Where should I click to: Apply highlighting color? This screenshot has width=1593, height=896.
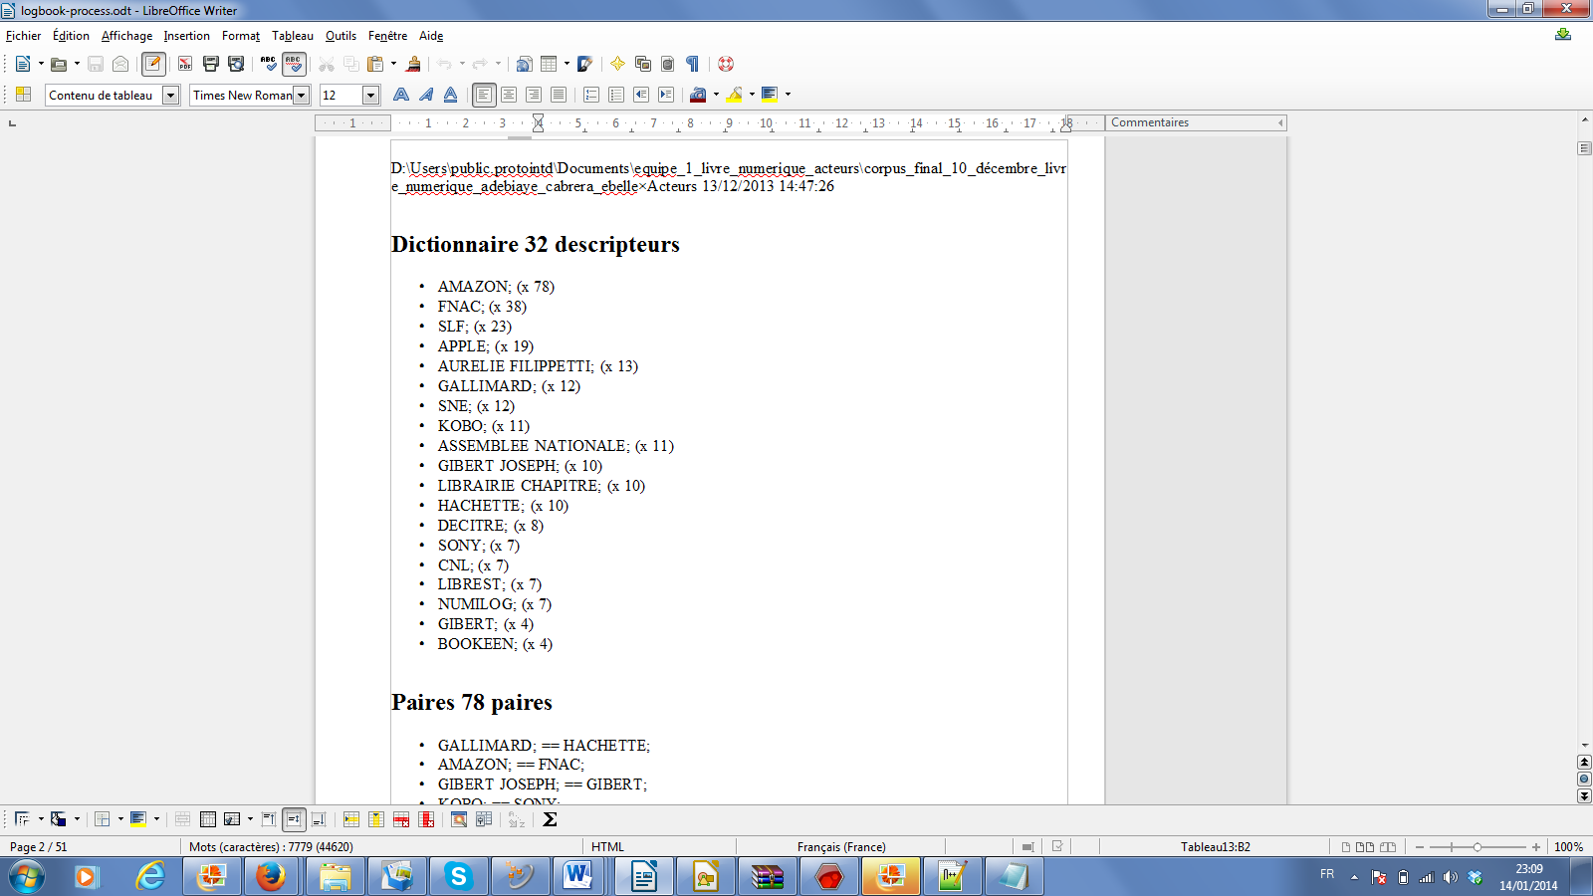pos(735,95)
